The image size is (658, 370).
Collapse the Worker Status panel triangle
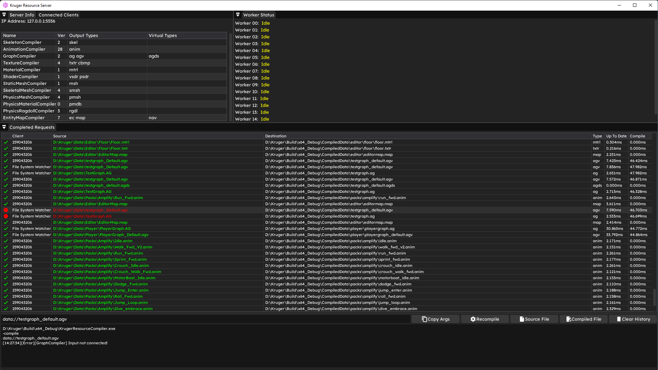(x=238, y=15)
